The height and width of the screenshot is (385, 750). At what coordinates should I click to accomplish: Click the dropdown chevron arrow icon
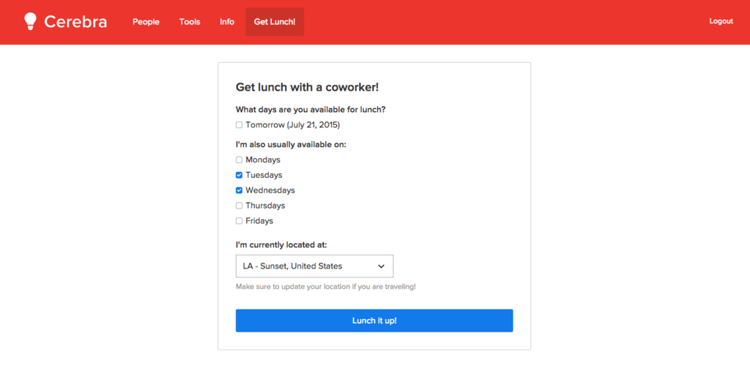coord(381,266)
